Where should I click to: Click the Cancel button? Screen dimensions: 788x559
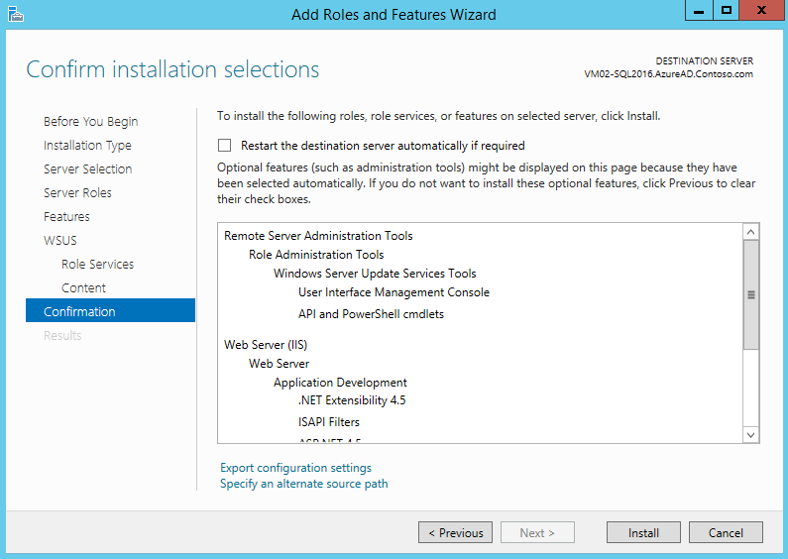pyautogui.click(x=726, y=533)
